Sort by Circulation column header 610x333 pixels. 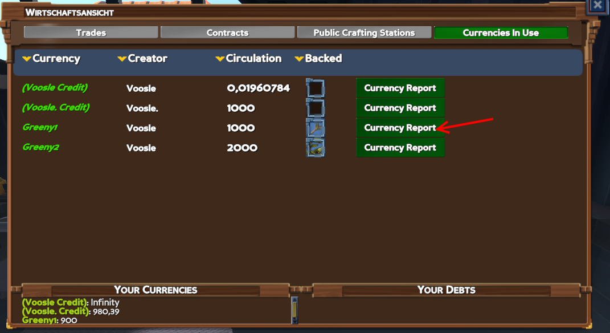[248, 58]
